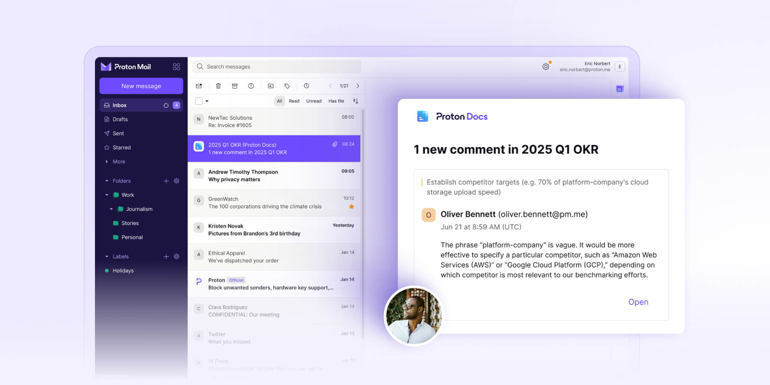Refresh the Inbox

(167, 105)
